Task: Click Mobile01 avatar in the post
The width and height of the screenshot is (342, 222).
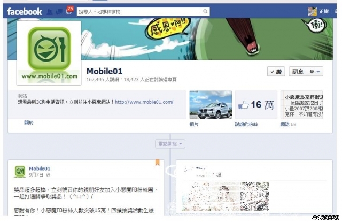Action: [20, 171]
